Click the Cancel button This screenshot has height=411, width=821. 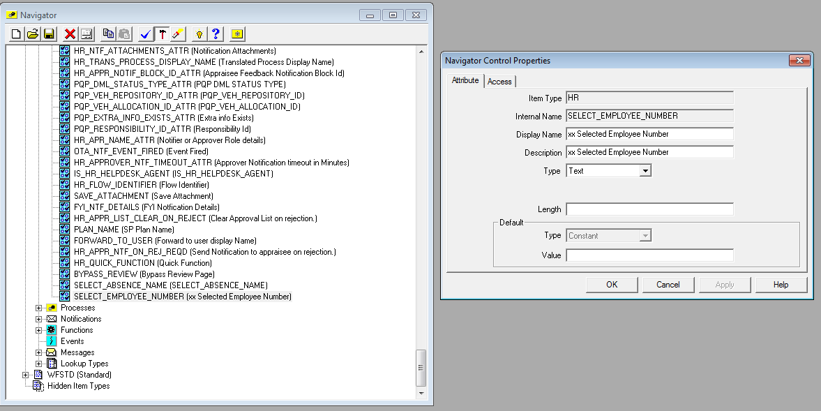tap(668, 285)
